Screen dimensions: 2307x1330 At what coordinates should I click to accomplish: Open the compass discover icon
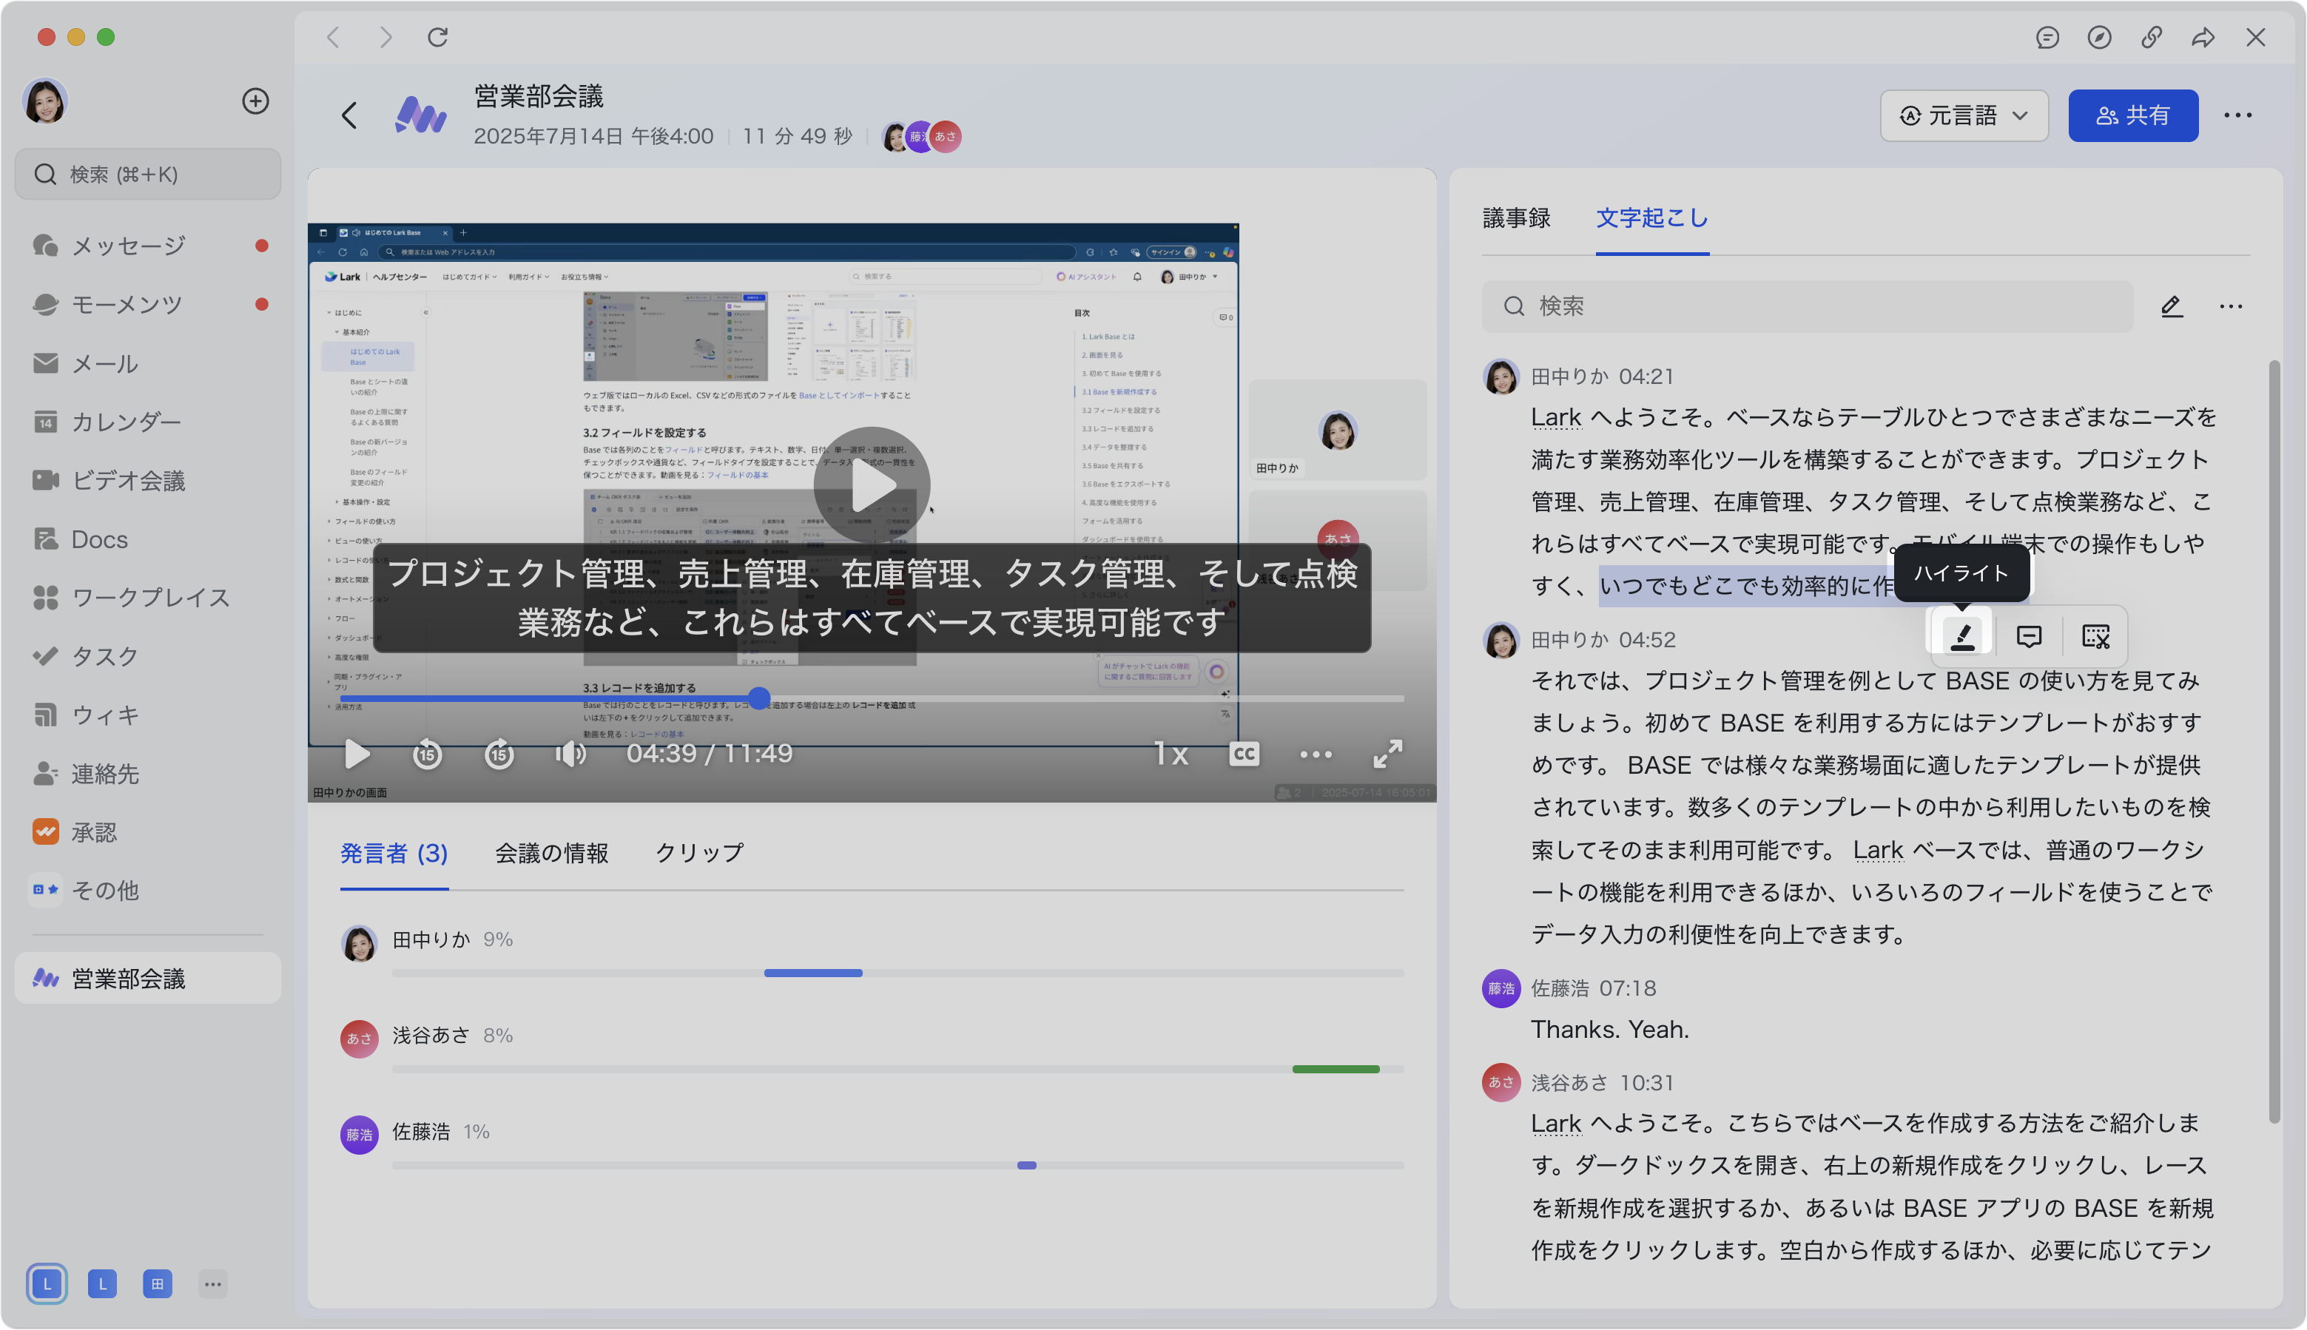pyautogui.click(x=2100, y=38)
